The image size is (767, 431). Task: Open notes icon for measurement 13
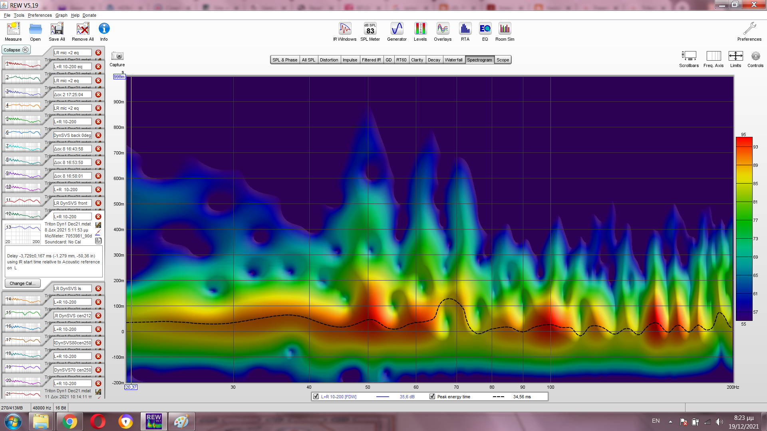[98, 241]
